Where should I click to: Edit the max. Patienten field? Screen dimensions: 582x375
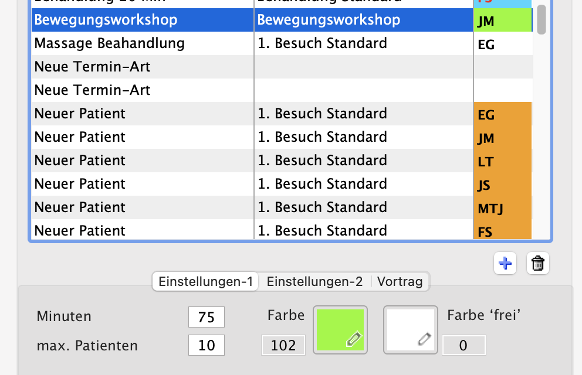pos(206,346)
